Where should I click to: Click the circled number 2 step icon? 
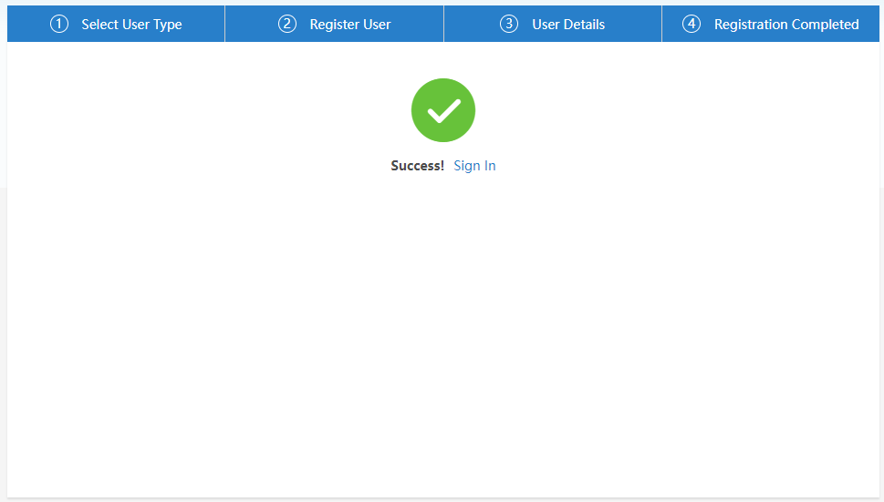click(x=287, y=25)
